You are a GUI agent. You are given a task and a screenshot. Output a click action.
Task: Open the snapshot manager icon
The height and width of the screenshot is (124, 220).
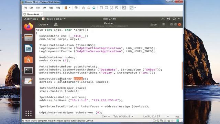coord(94,8)
